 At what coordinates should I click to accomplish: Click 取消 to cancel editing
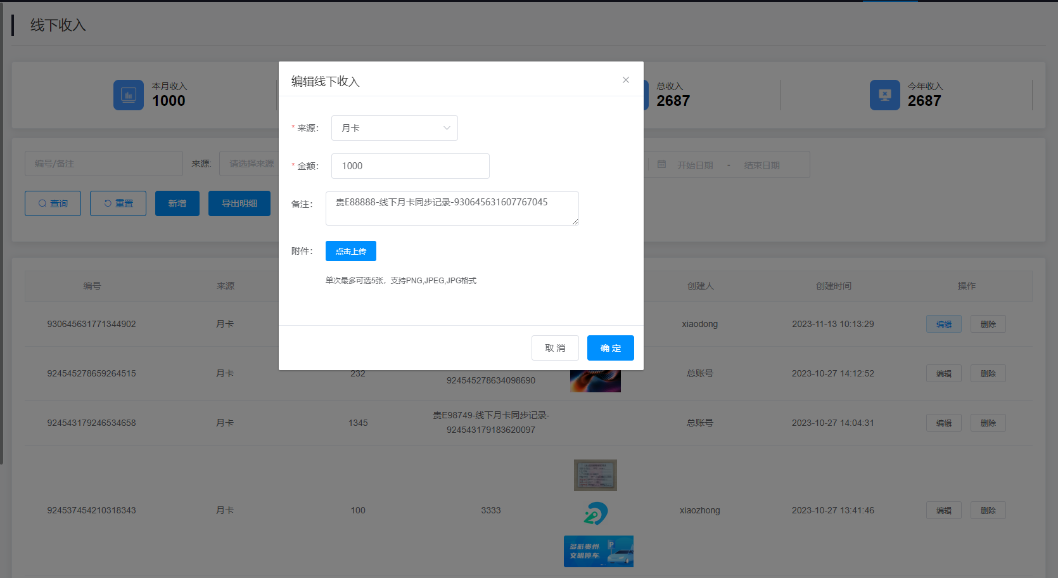pyautogui.click(x=555, y=348)
